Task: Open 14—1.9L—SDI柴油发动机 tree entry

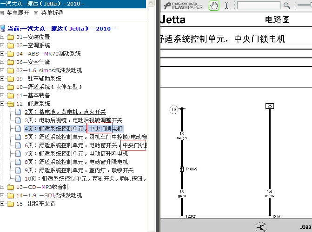Action: point(49,195)
